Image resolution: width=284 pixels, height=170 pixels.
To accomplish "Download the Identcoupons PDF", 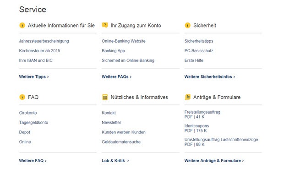I will click(197, 128).
